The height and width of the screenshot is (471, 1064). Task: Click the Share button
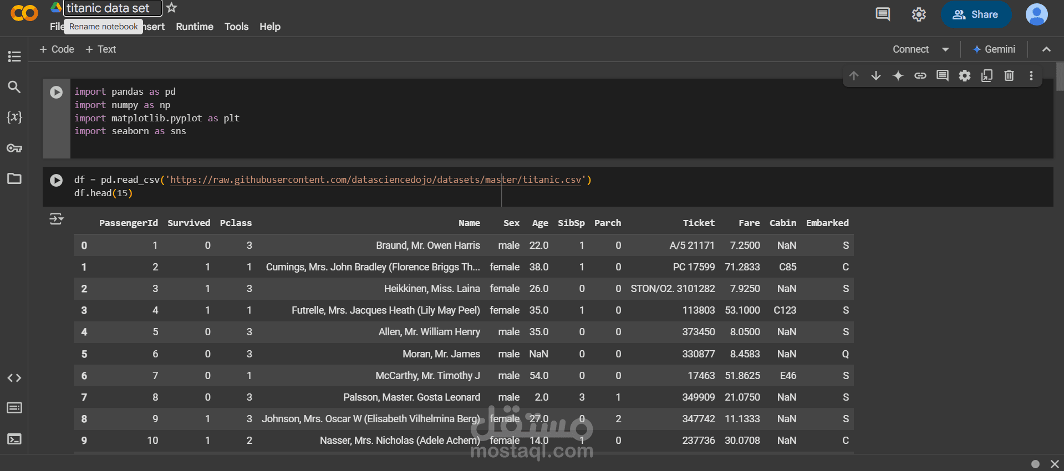(x=976, y=14)
